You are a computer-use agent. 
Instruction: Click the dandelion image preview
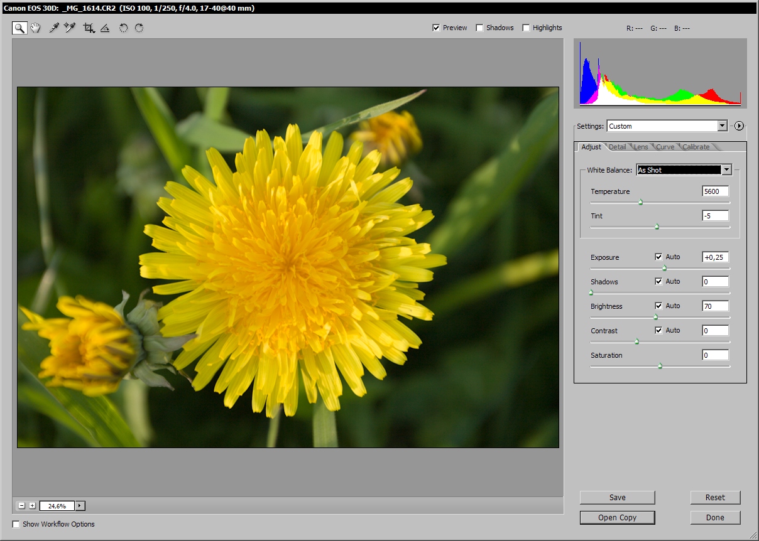(288, 267)
